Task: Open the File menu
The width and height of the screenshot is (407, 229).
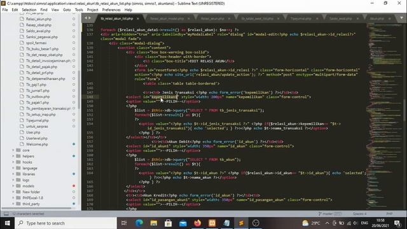Action: [5, 10]
